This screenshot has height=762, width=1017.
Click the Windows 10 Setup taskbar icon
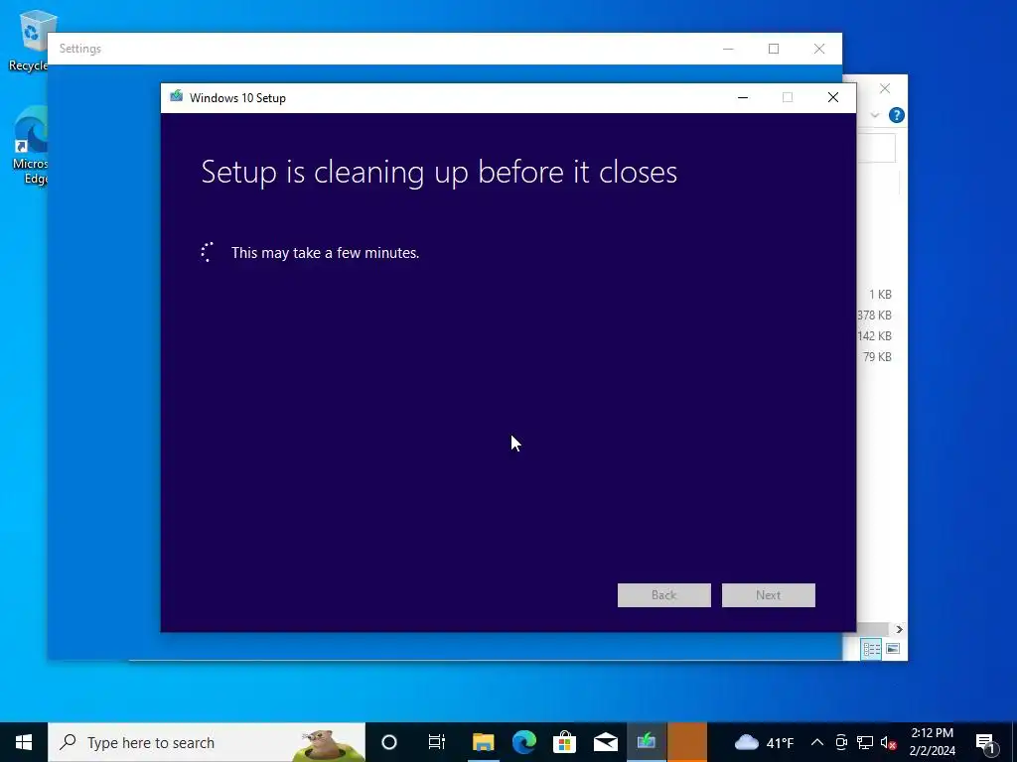646,742
